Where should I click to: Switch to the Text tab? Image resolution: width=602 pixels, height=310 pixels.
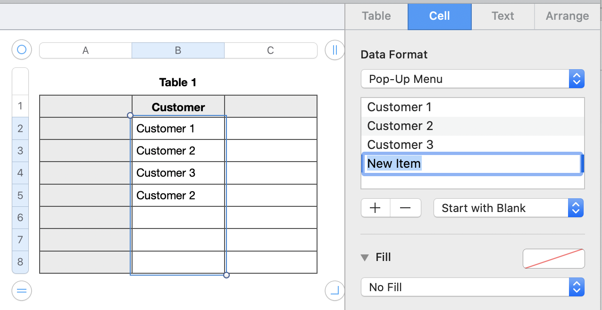coord(502,16)
